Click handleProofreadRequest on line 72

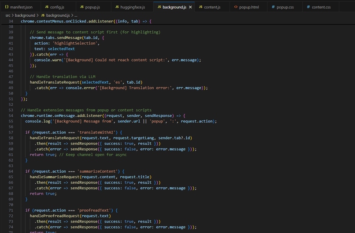[x=55, y=216]
